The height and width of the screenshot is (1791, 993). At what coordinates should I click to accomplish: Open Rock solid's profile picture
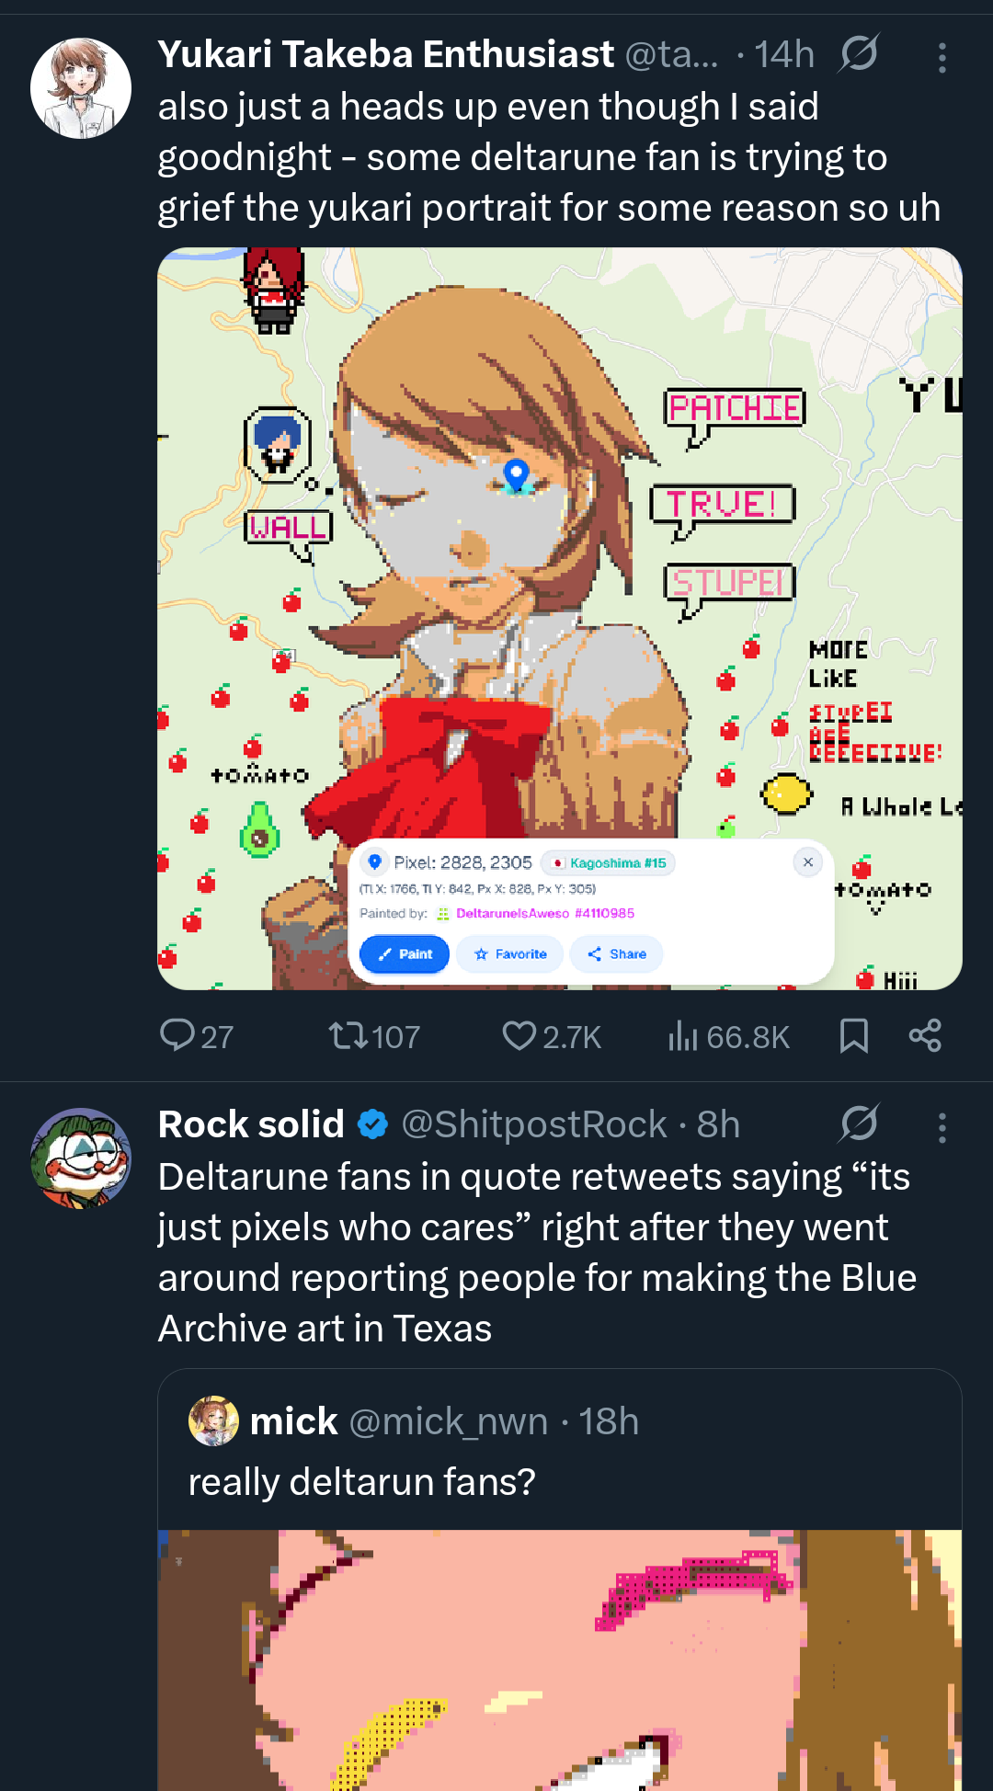81,1158
